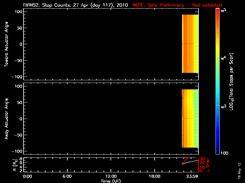Click the red "20" L Shell tick label
Screen dimensions: 245x183
tap(202, 163)
